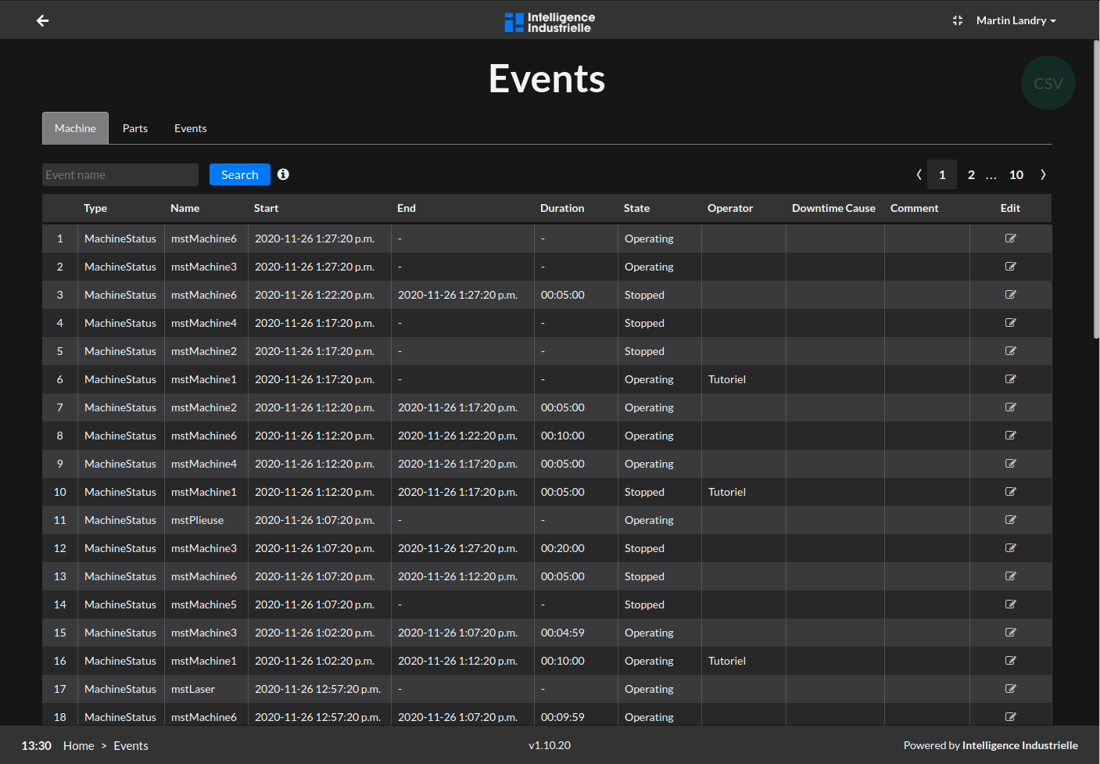Switch to the Parts tab
Screen dimensions: 1100x764
pyautogui.click(x=135, y=128)
